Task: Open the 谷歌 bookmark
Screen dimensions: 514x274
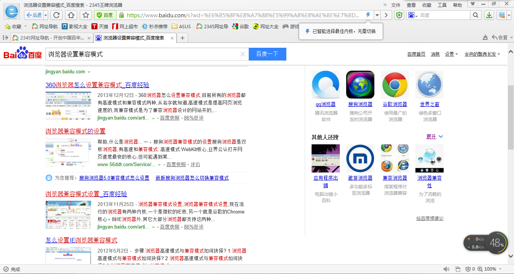Action: click(240, 26)
